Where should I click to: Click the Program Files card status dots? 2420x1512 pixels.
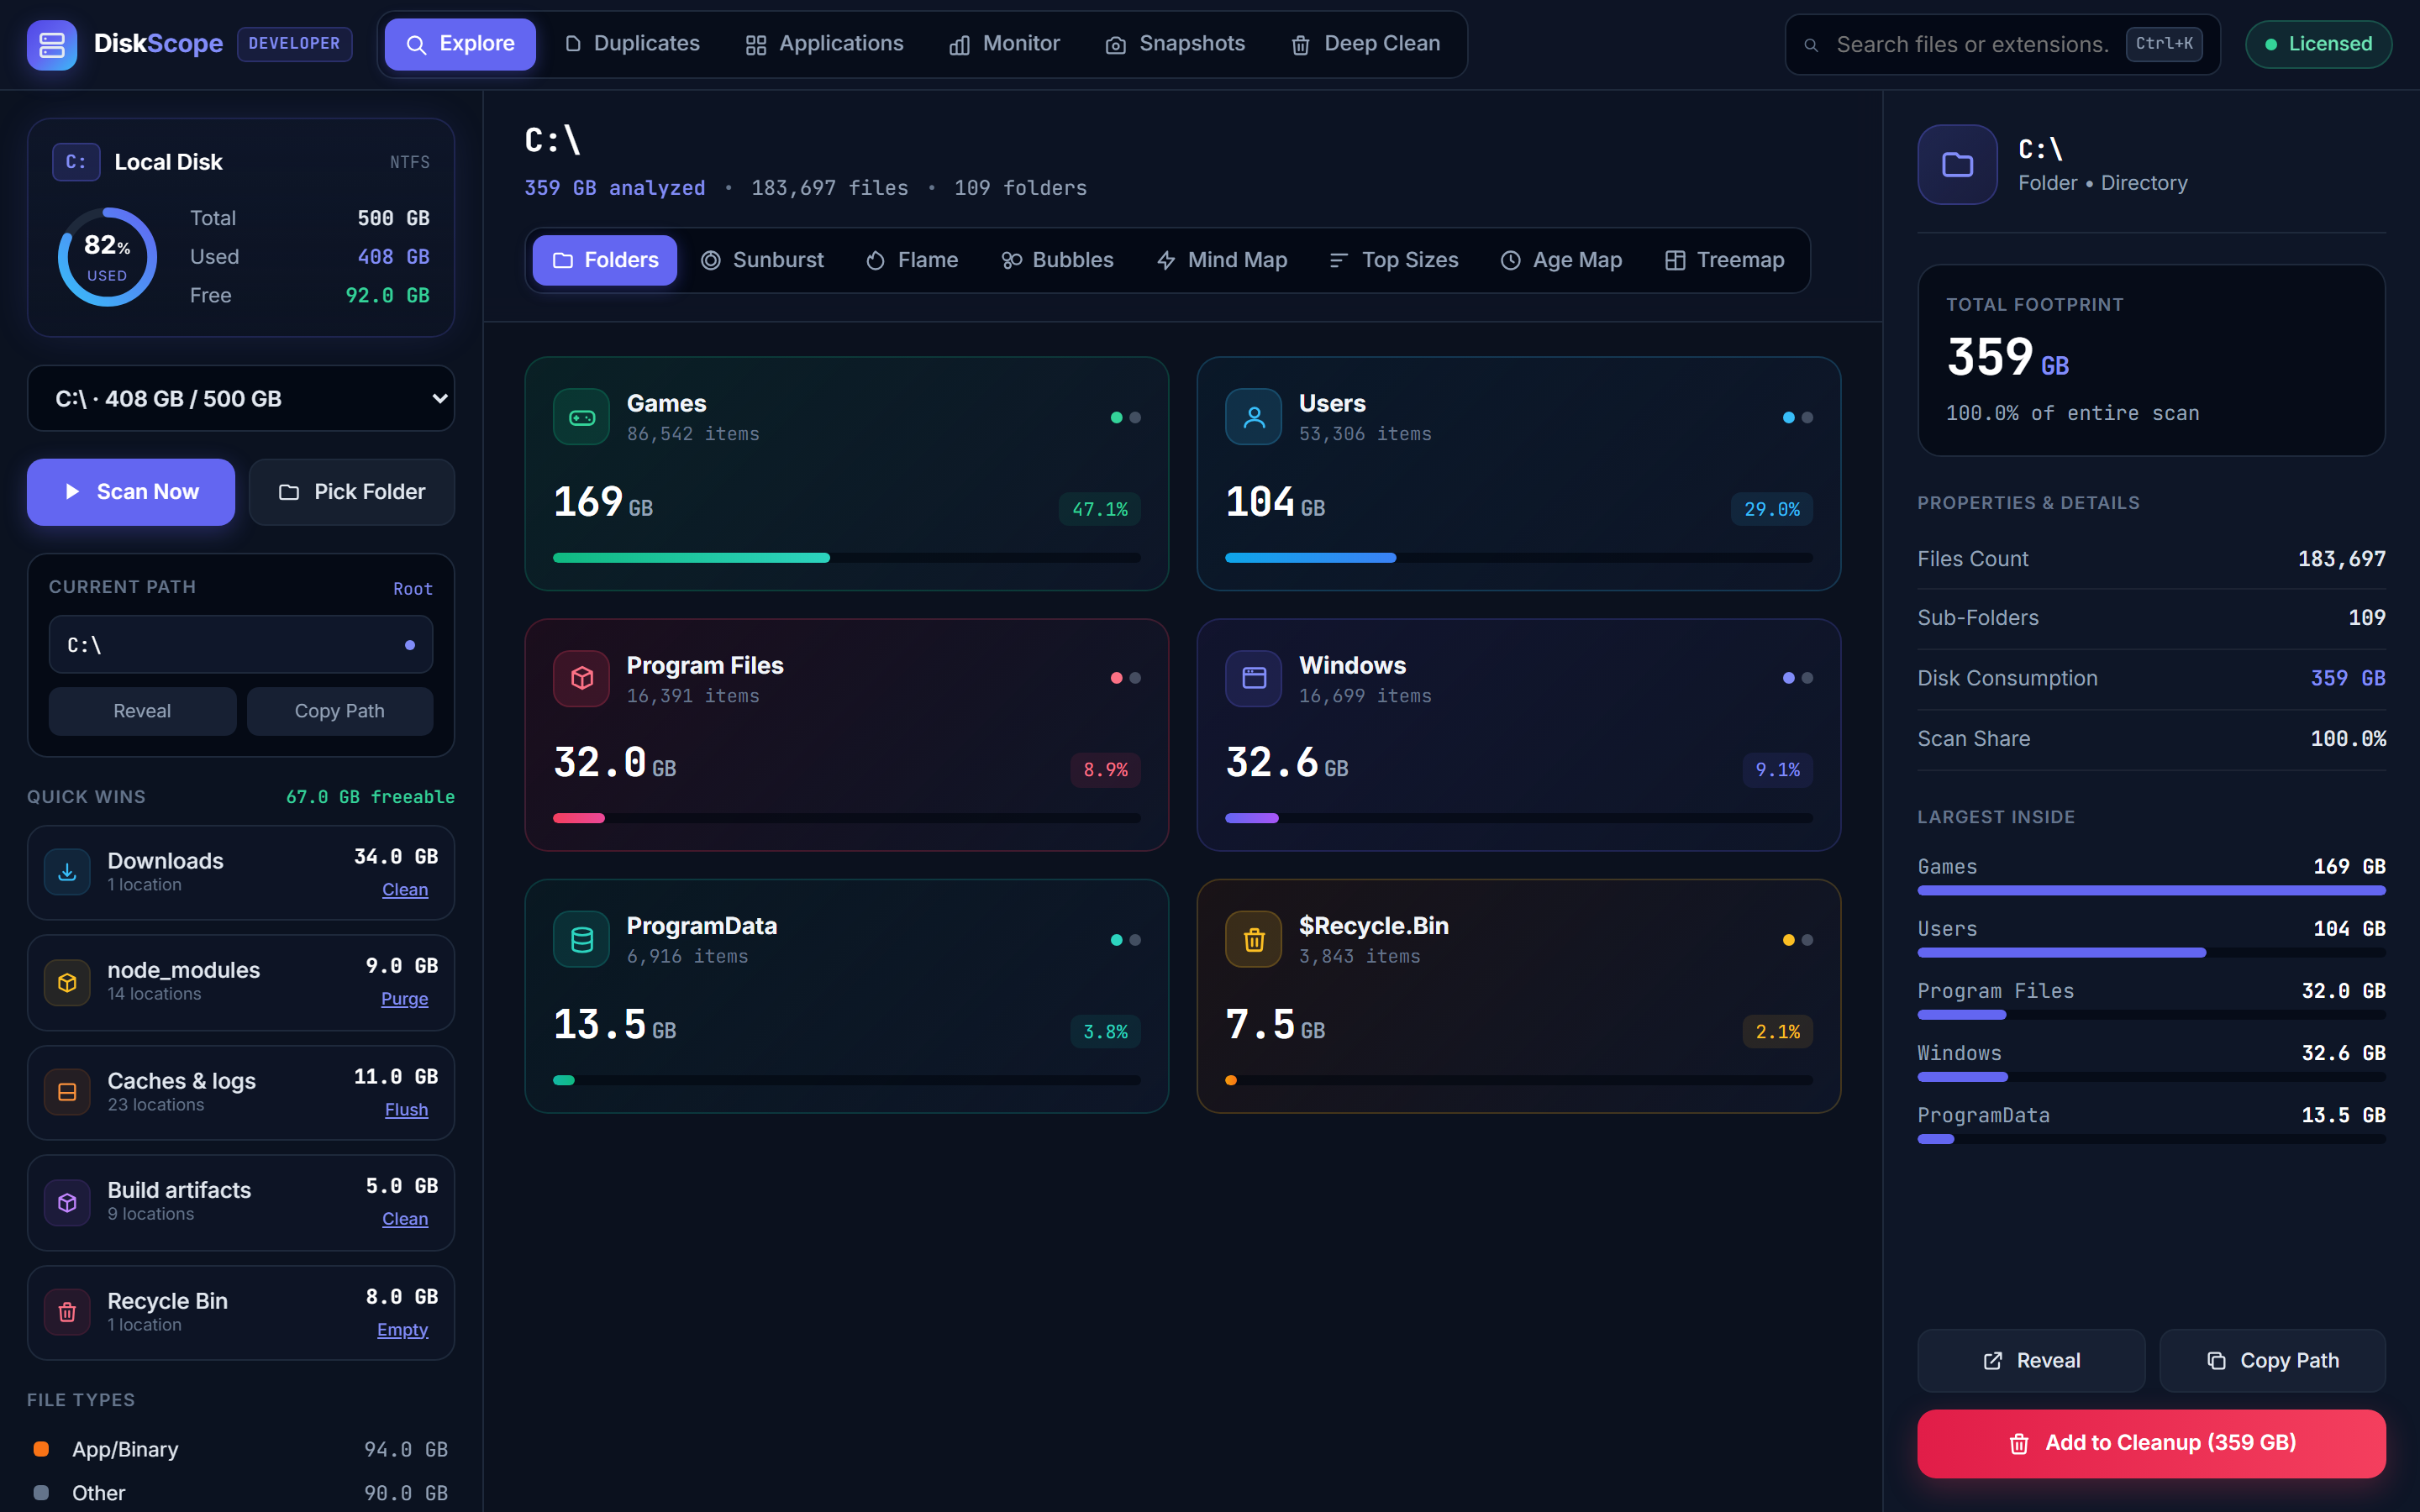(x=1125, y=678)
